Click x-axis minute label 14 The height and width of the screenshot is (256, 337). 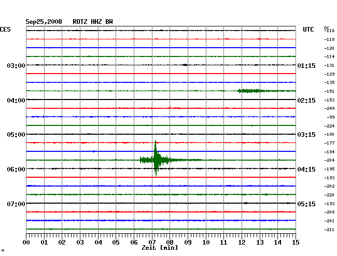coord(277,242)
